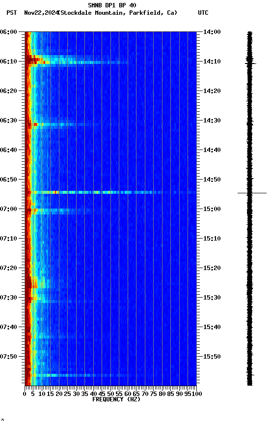Click the 07:50 PST time label

click(x=8, y=357)
